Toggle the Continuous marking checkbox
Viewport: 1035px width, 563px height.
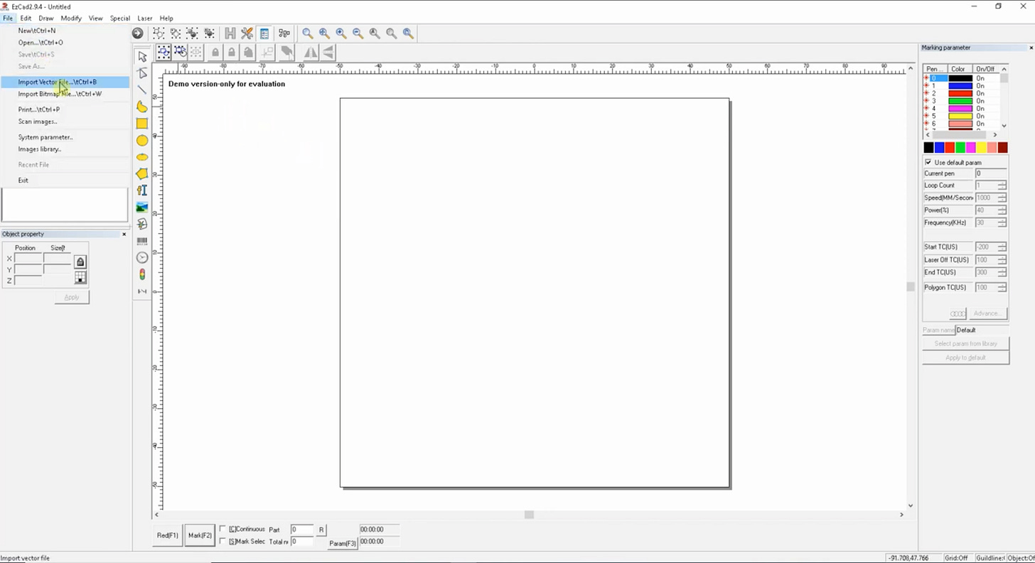(x=223, y=529)
